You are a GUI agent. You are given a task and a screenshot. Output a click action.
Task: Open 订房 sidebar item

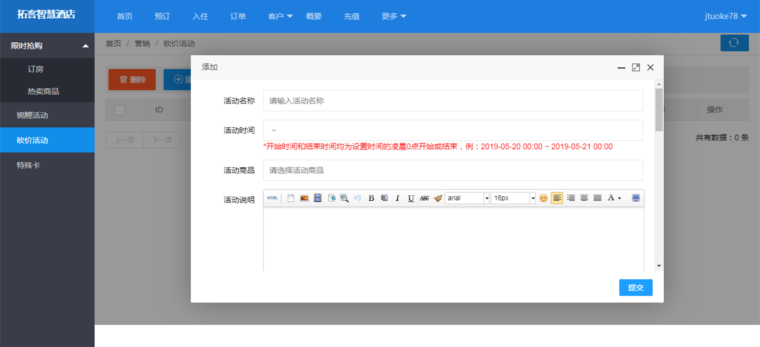point(47,69)
